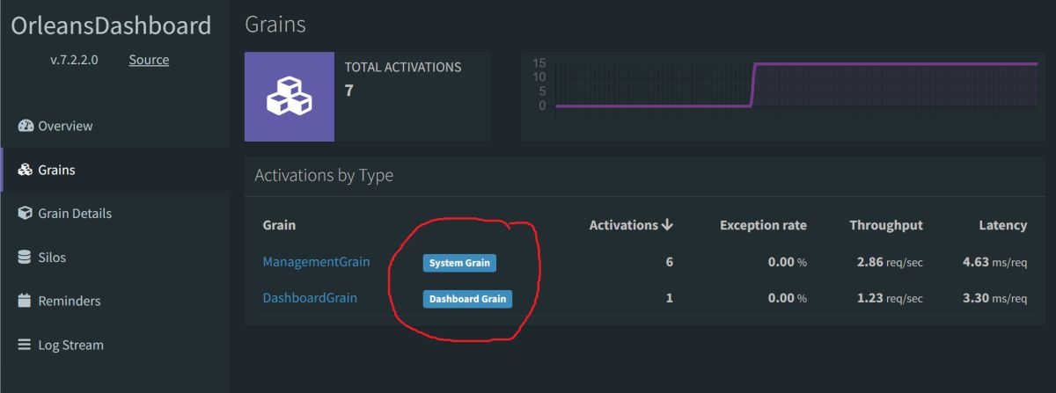Click the System Grain badge

pyautogui.click(x=460, y=263)
